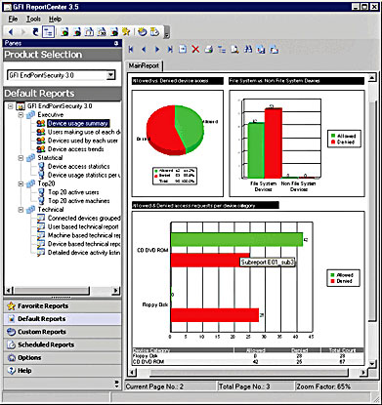Screen dimensions: 382x405
Task: Collapse the Statistical report group
Action: pos(21,158)
